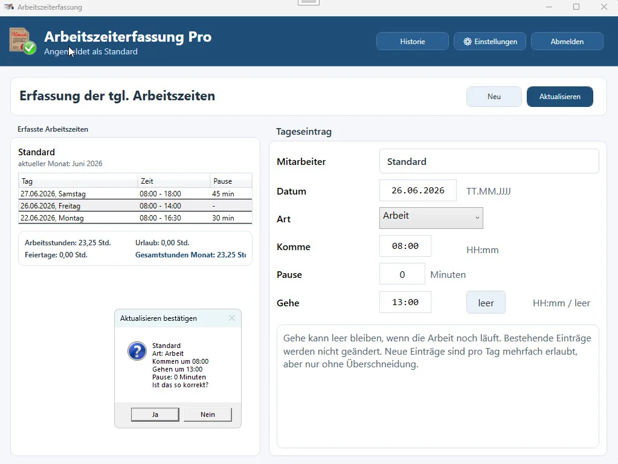618x464 pixels.
Task: Click the HH:mm / leer format hint
Action: (561, 303)
